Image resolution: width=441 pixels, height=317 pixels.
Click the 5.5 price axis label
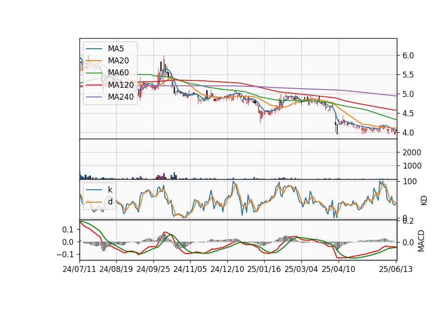[x=408, y=75]
